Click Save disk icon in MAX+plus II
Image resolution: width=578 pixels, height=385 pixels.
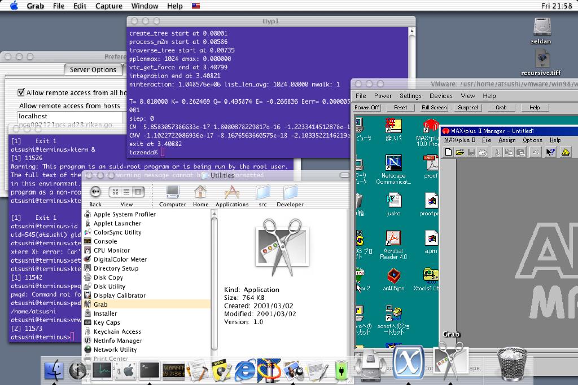point(471,152)
